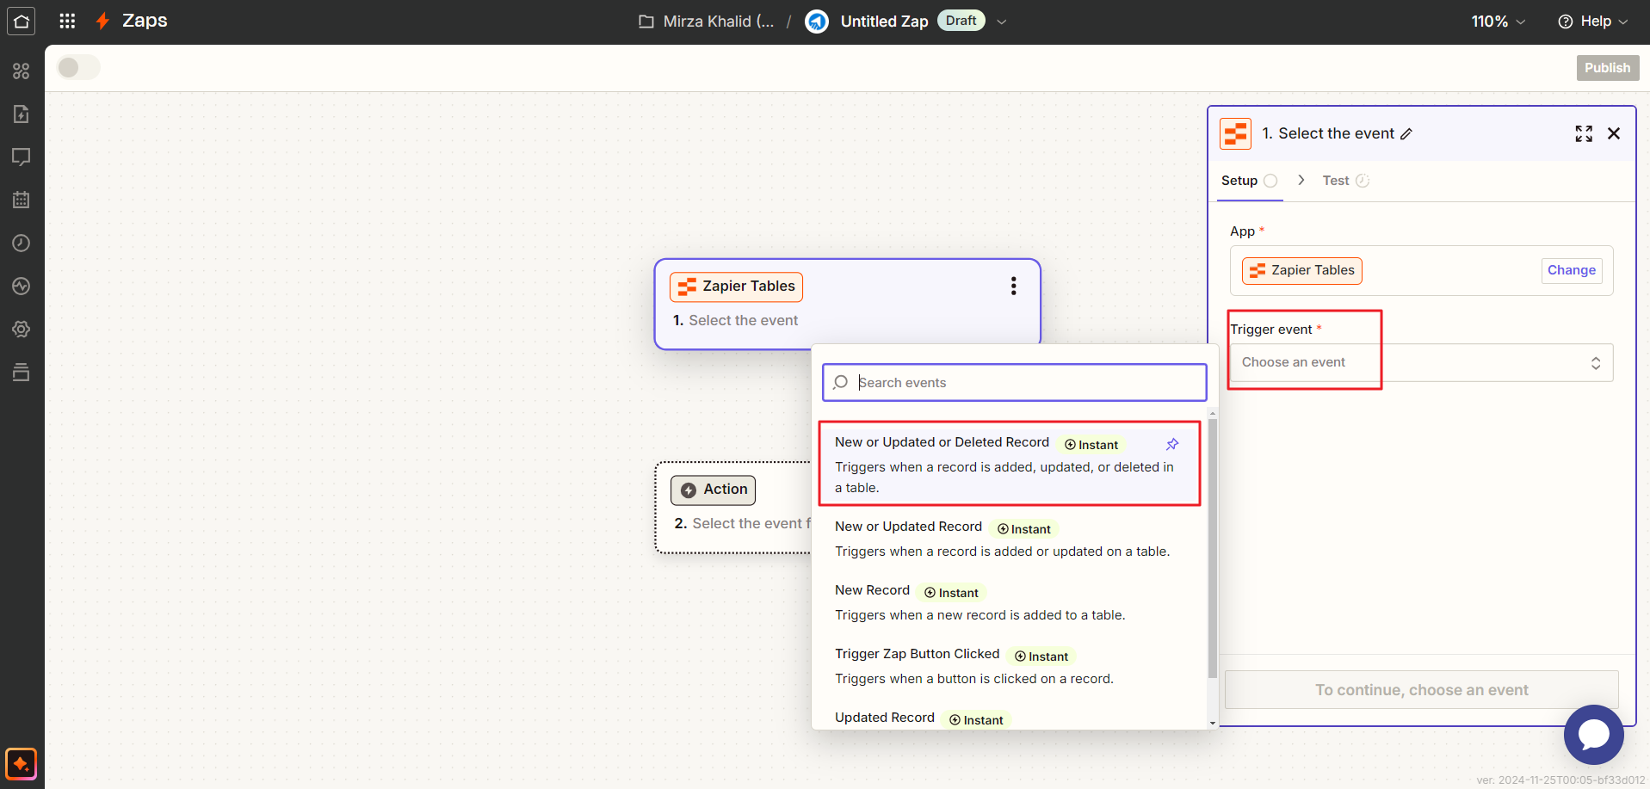Click the home icon in top-left corner
This screenshot has height=789, width=1650.
tap(22, 22)
